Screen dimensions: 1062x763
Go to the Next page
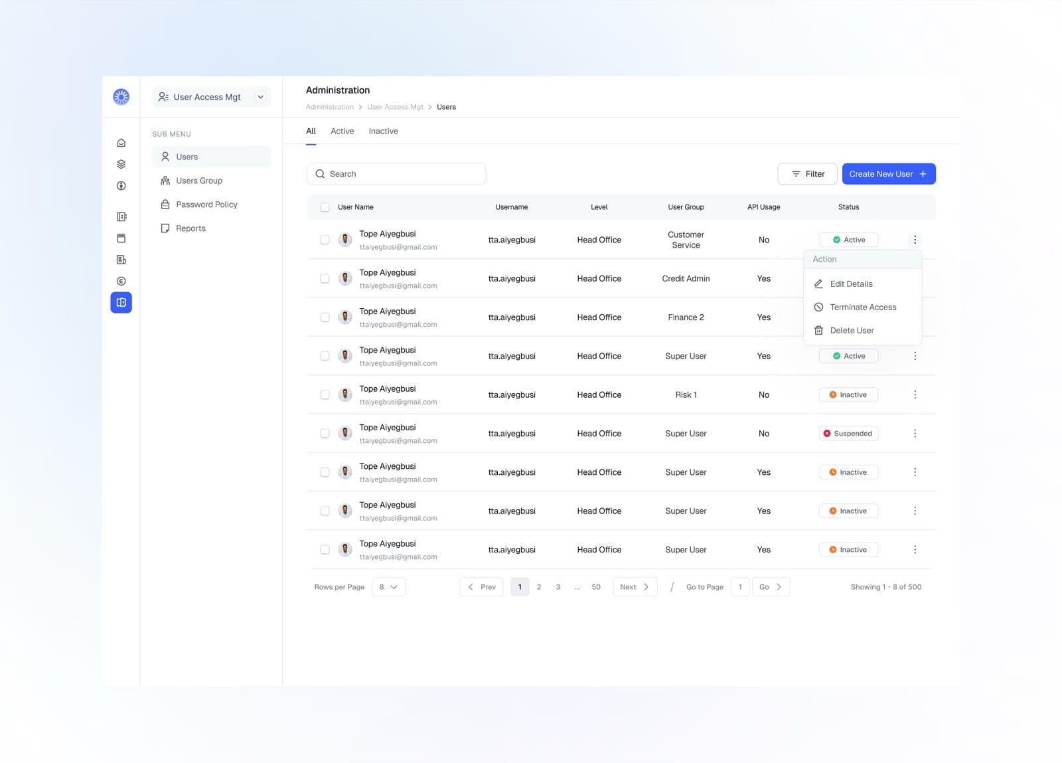tap(635, 587)
